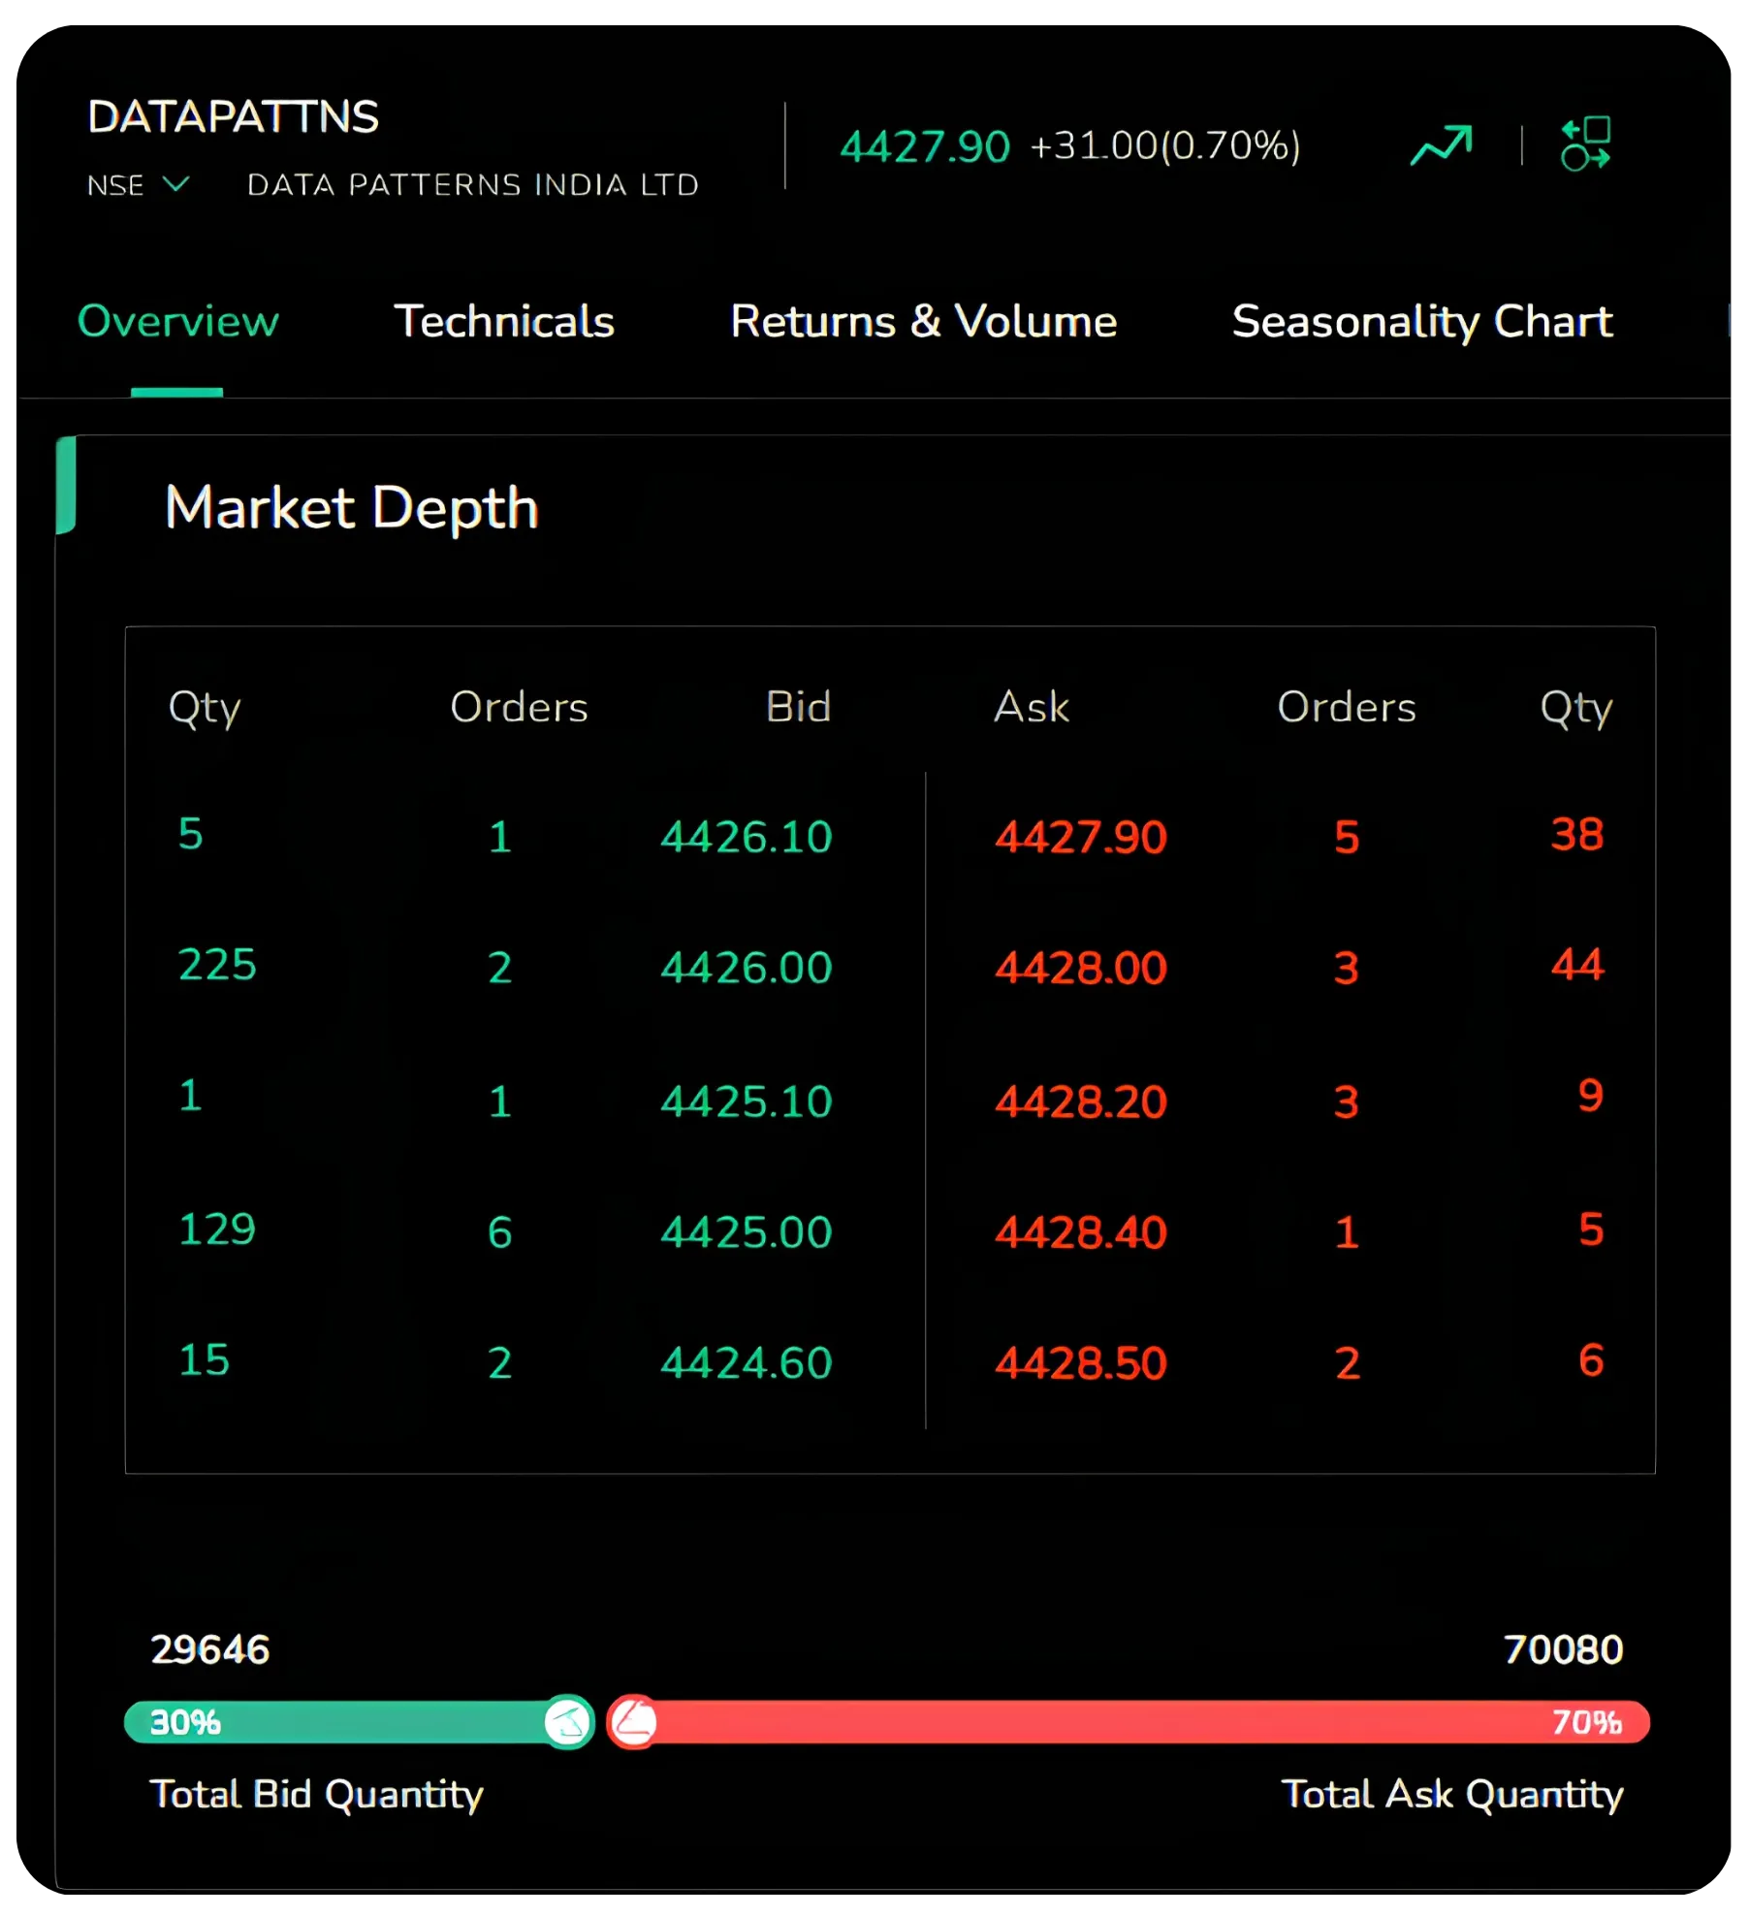Click ask quantity 44

[x=1577, y=964]
